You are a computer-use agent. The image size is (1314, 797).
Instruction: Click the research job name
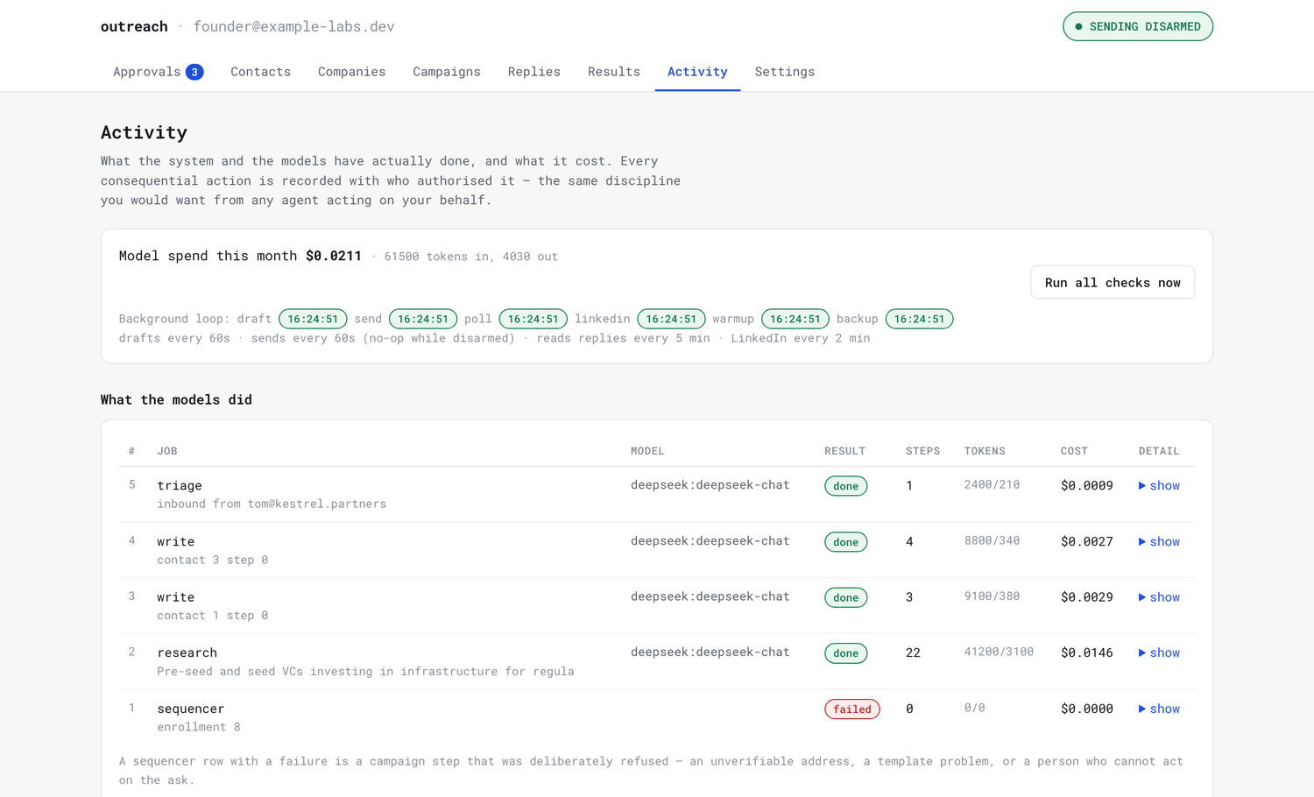click(187, 652)
